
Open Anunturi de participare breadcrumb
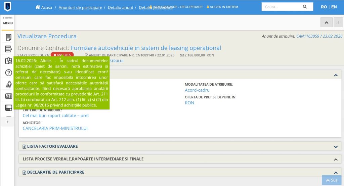(x=80, y=7)
